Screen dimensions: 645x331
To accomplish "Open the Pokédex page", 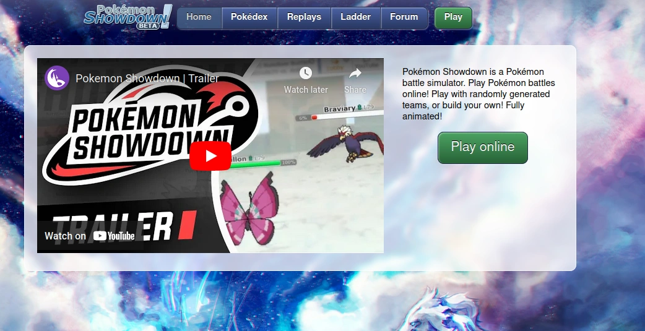I will click(x=249, y=17).
